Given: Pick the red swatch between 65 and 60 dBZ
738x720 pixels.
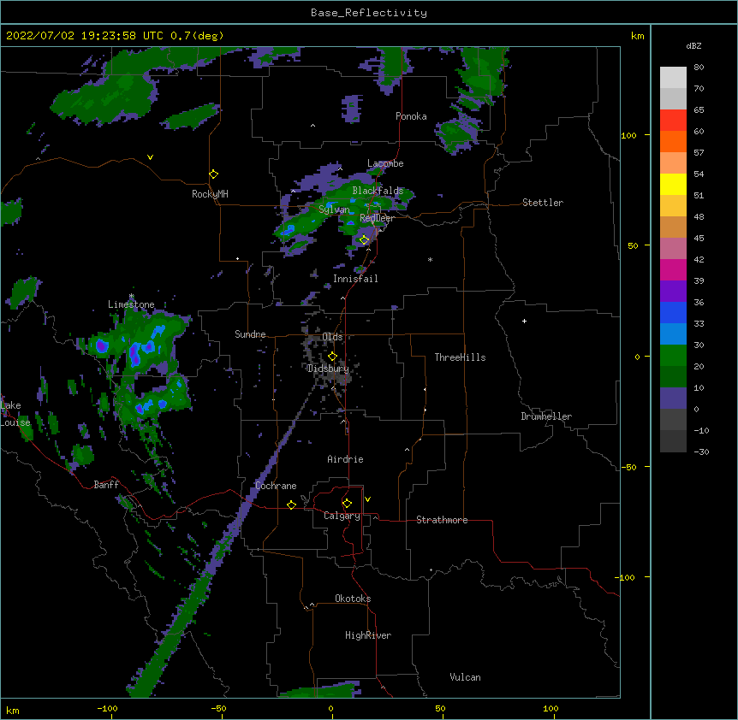Looking at the screenshot, I should 673,120.
